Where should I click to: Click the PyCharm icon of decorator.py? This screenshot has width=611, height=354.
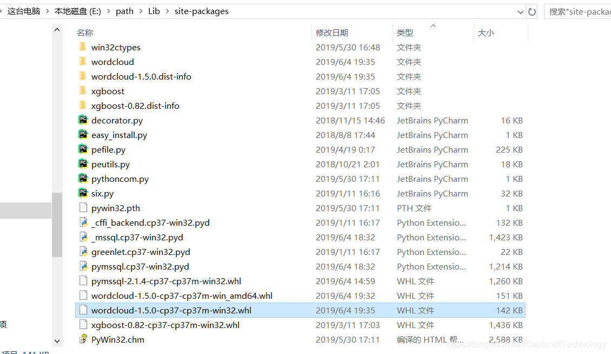(x=83, y=120)
